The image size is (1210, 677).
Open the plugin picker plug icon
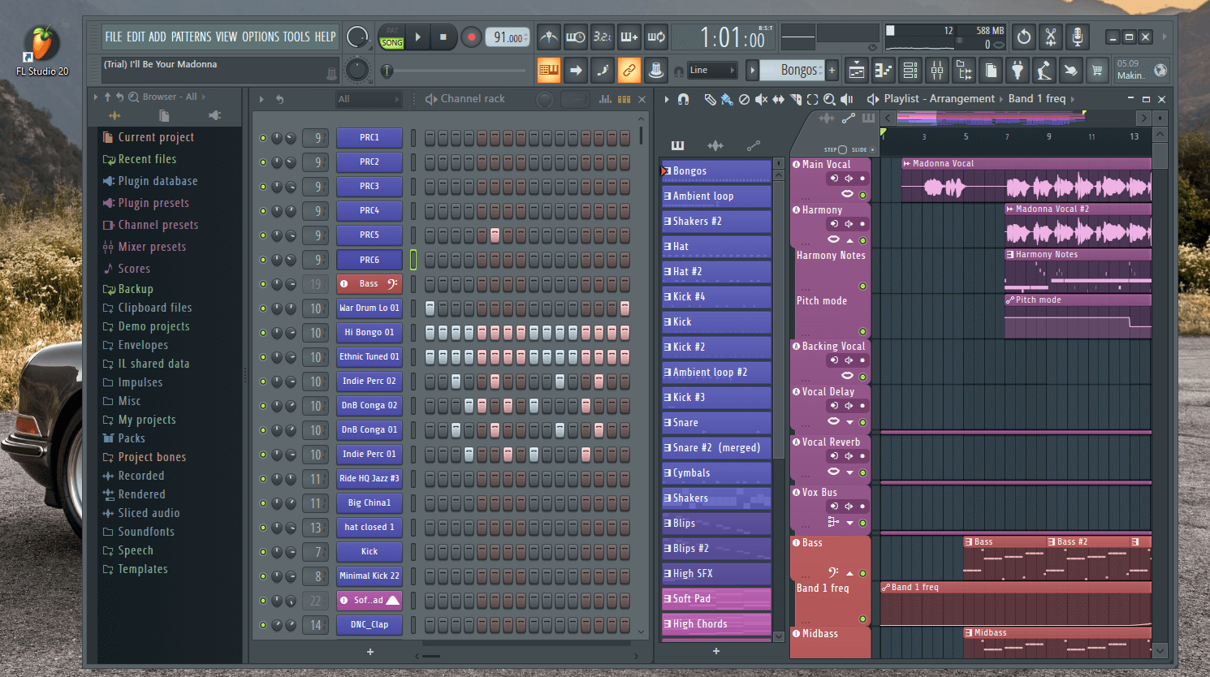click(1018, 71)
